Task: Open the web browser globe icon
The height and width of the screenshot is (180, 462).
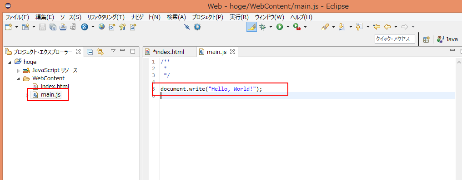Action: (x=102, y=27)
